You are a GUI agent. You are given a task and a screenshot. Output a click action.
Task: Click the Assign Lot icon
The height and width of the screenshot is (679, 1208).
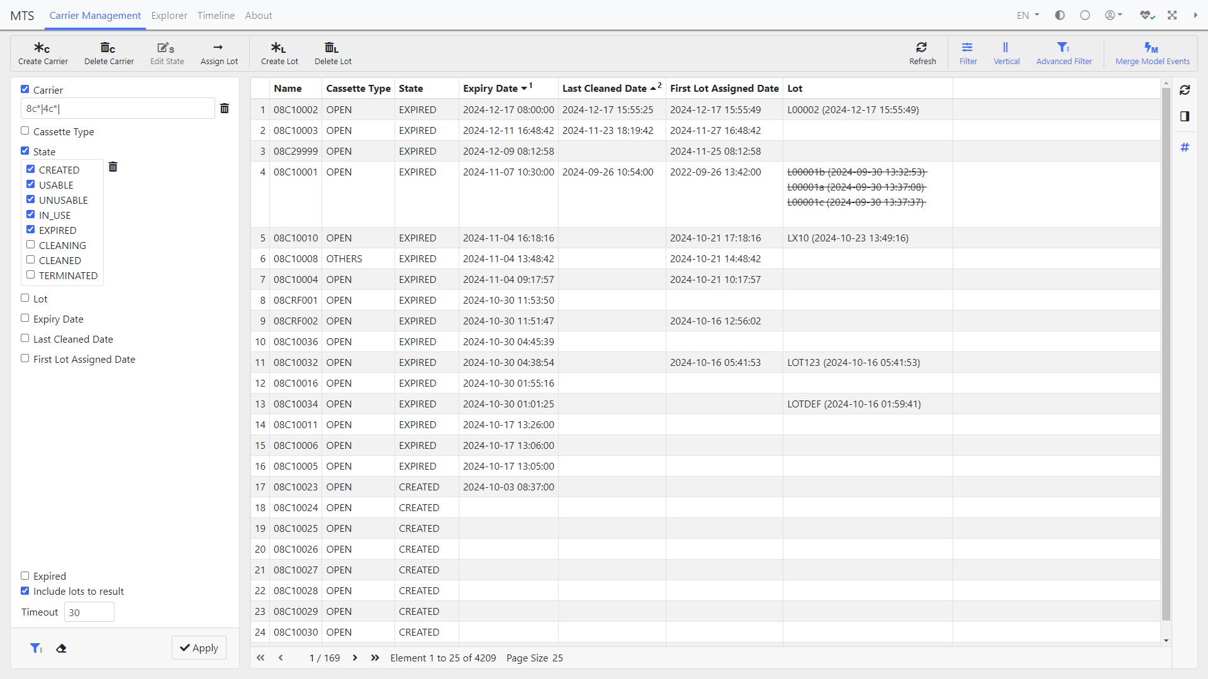click(218, 53)
